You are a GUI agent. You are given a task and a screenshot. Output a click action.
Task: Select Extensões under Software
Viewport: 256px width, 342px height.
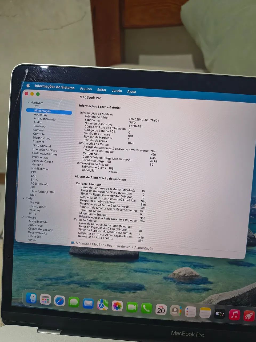pyautogui.click(x=34, y=236)
